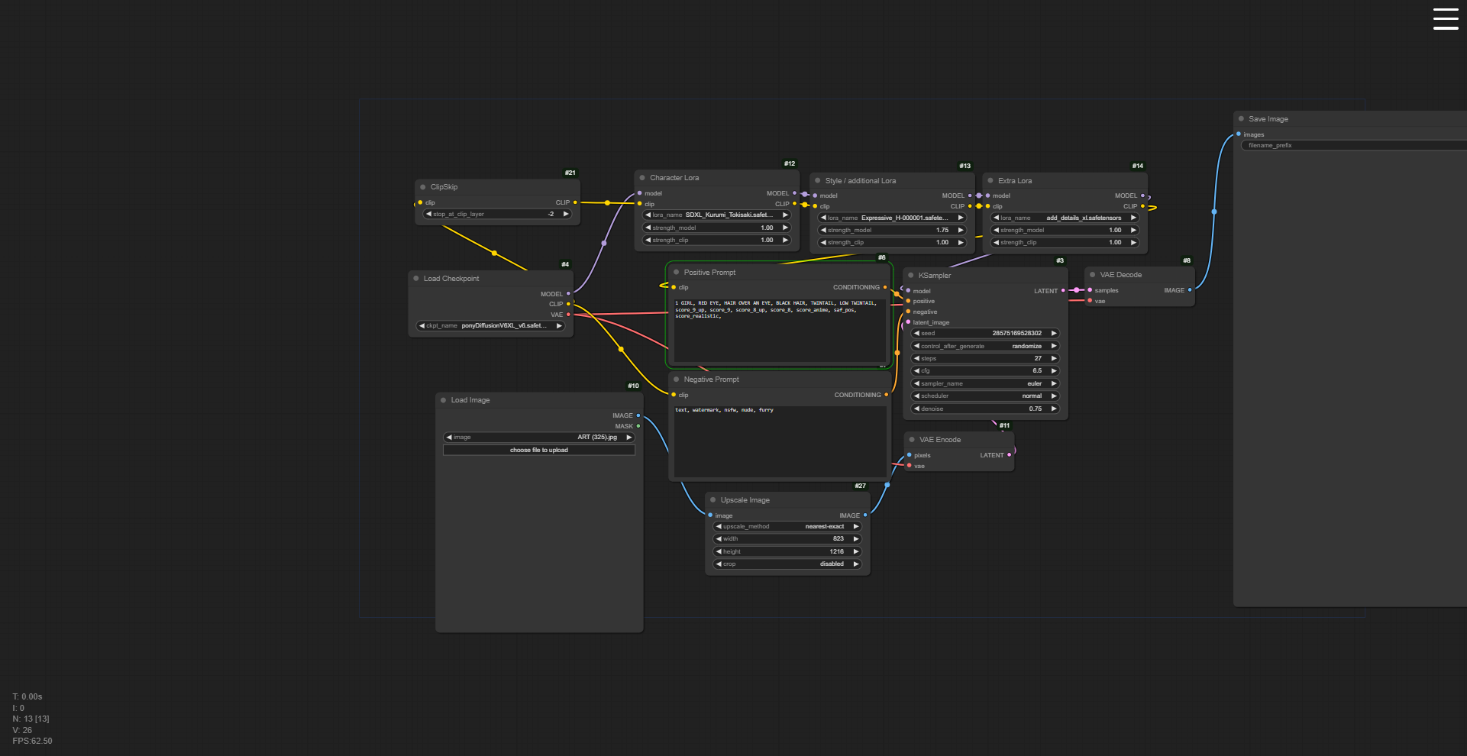Collapse the KSampler node via its title dot

[910, 276]
